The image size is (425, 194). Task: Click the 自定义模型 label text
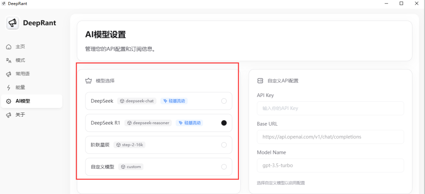102,167
